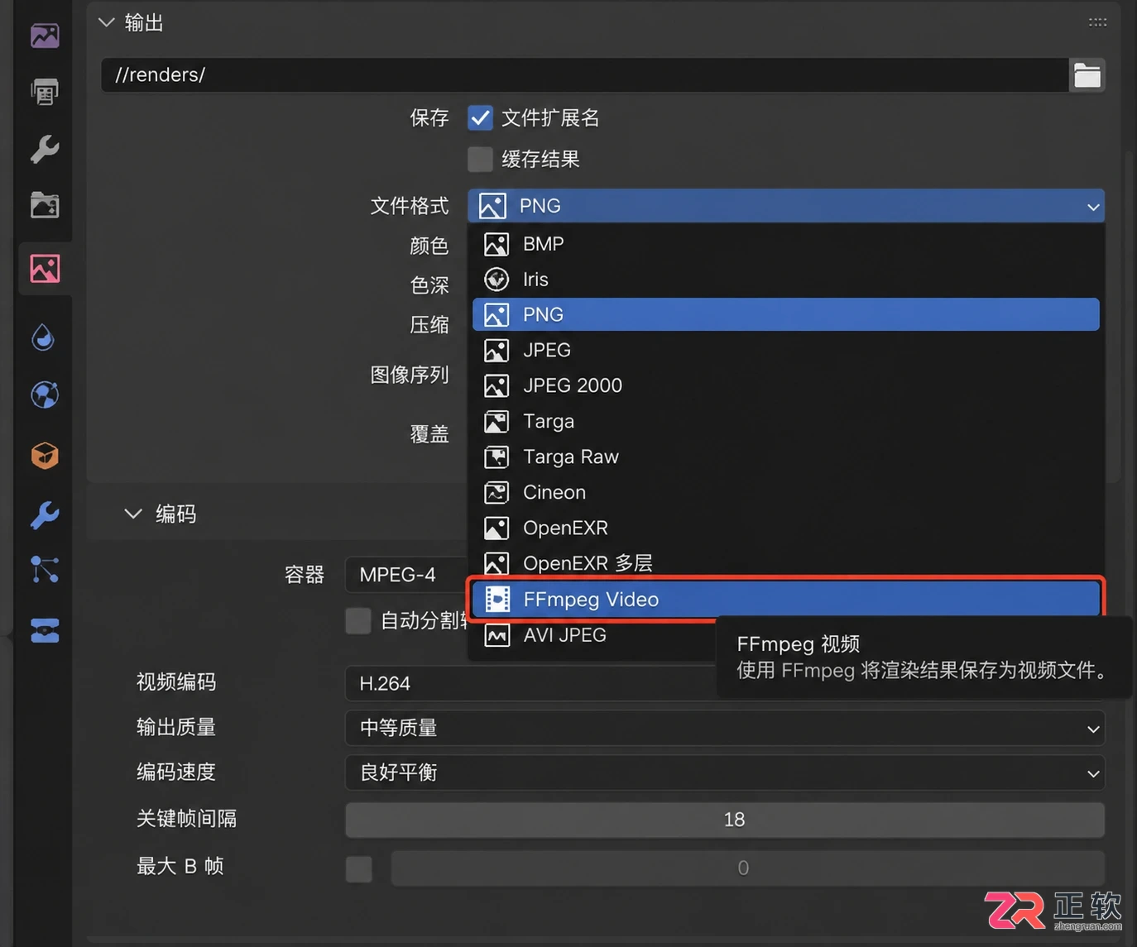This screenshot has height=947, width=1137.
Task: Open the Output properties printer icon
Action: click(45, 92)
